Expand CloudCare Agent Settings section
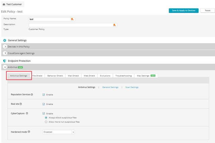Viewport: 215px width, 143px height. click(x=5, y=53)
